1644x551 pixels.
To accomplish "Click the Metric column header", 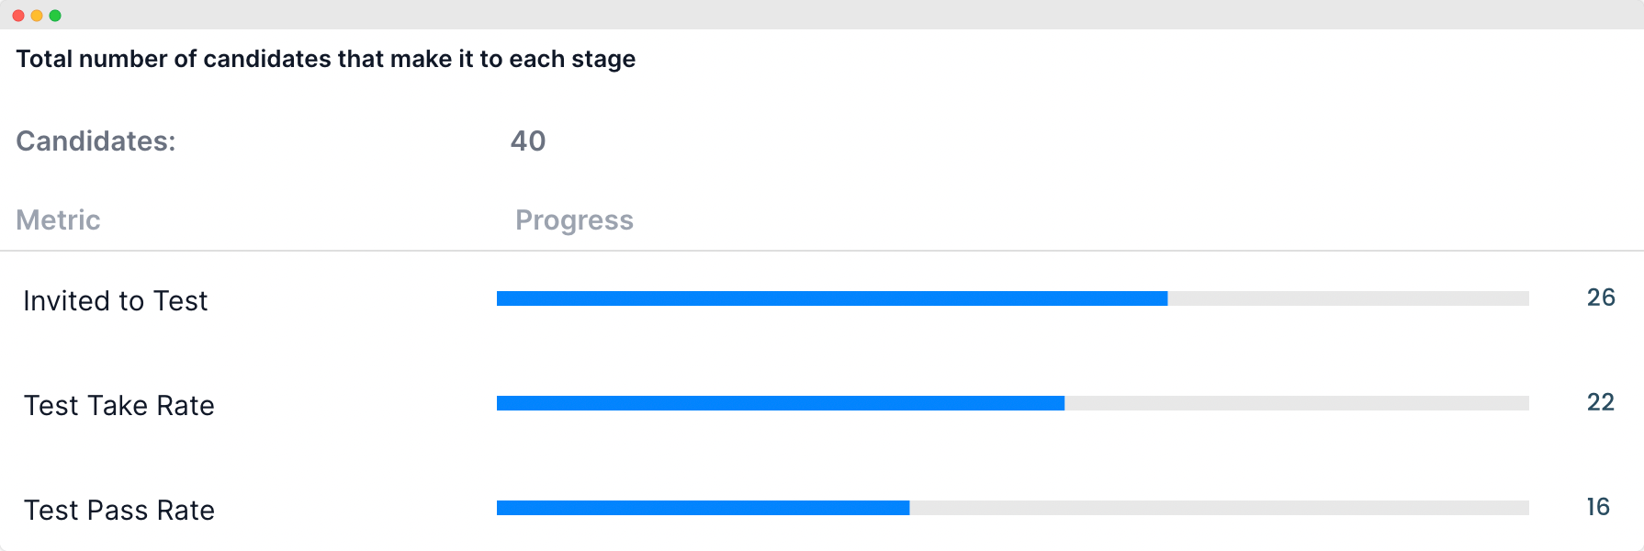I will (x=58, y=220).
